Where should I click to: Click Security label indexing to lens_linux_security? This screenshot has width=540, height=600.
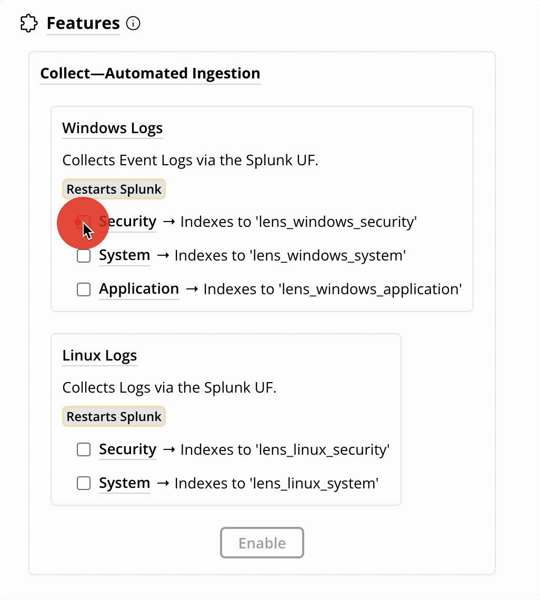(x=127, y=449)
